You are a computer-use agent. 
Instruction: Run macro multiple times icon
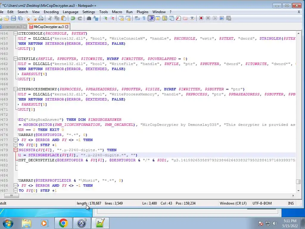222,18
